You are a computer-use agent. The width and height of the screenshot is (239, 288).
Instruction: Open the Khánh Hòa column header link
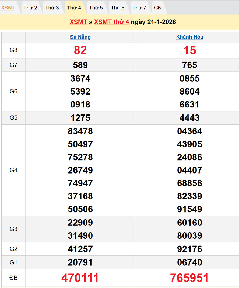point(189,37)
